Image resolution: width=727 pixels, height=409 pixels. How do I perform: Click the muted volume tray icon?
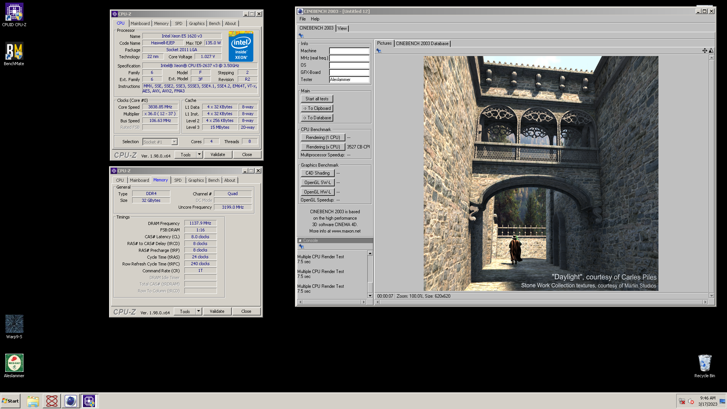click(691, 401)
